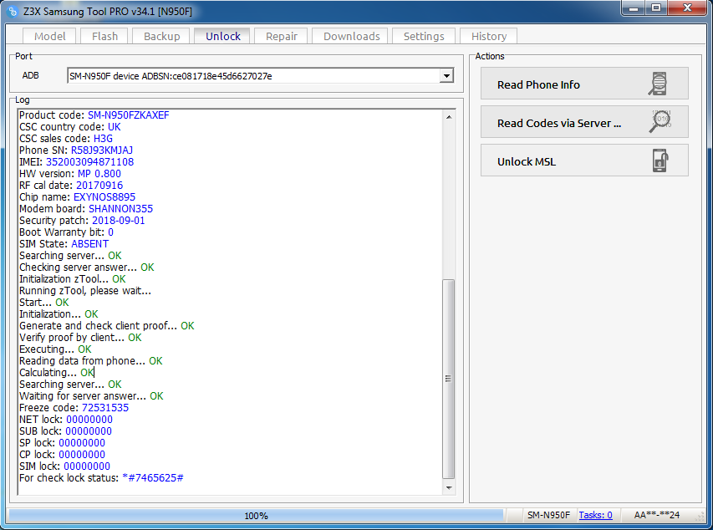Click the SM-N950F status bar entry
Screen dimensions: 713x530
click(x=548, y=515)
